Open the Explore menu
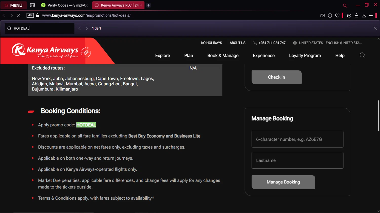 click(x=163, y=56)
